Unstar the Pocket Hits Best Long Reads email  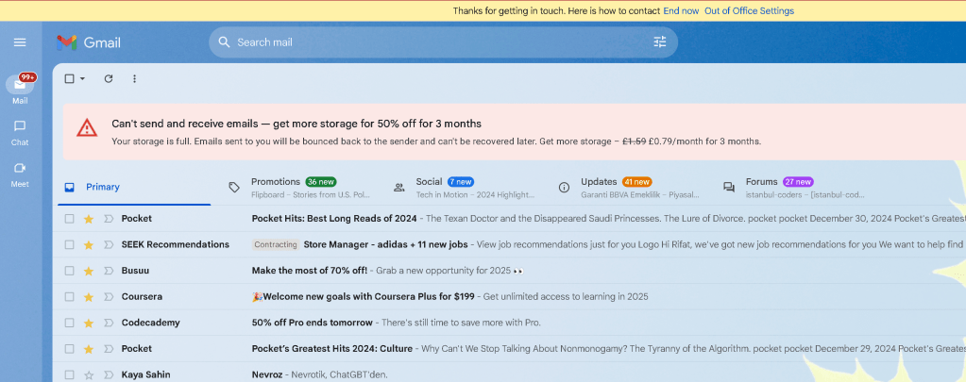click(x=89, y=219)
